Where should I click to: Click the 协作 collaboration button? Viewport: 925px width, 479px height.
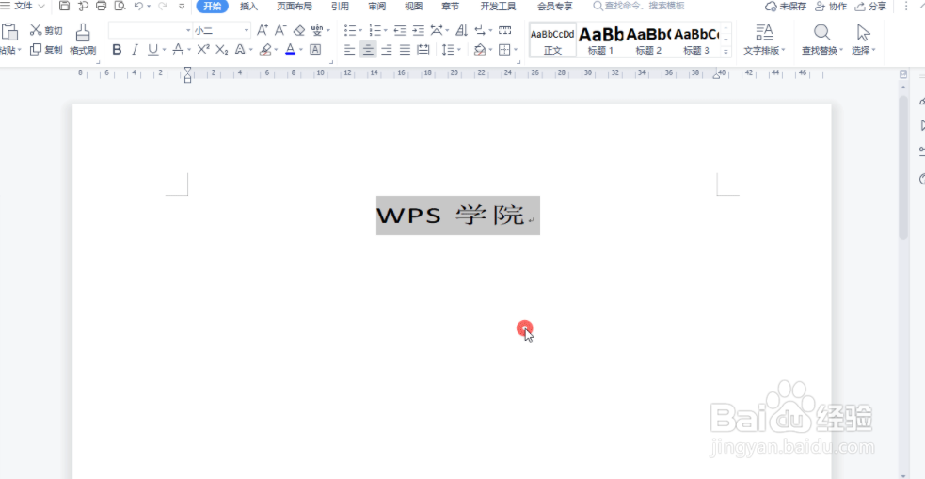(x=831, y=7)
